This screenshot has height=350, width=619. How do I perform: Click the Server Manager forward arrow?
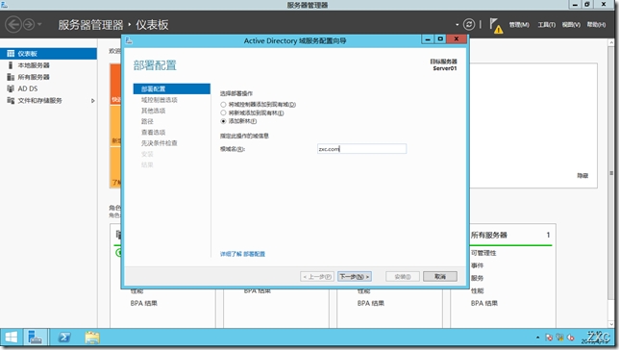29,24
